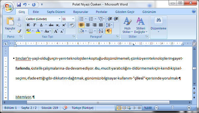Viewport: 199px width, 113px height.
Task: Increase the paragraph indent
Action: (x=116, y=19)
